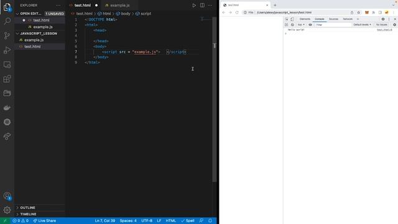Open the Network tab in DevTools
Screen dimensions: 398x224
click(348, 19)
